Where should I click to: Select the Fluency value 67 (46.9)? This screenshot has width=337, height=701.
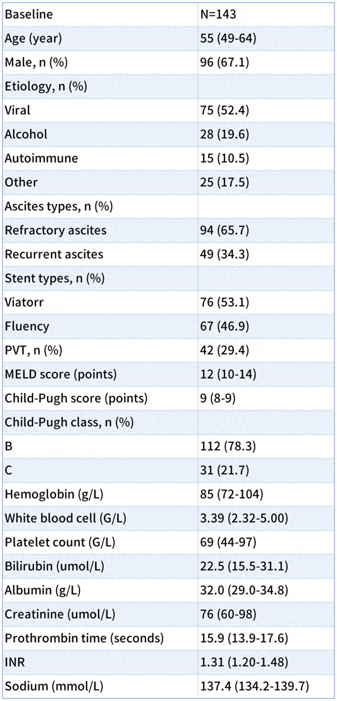coord(224,326)
